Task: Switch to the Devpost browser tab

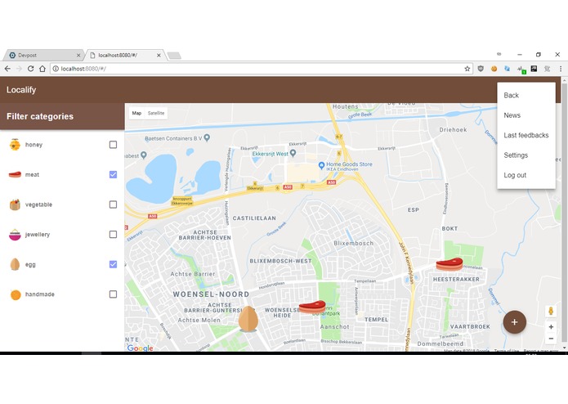Action: [x=42, y=55]
